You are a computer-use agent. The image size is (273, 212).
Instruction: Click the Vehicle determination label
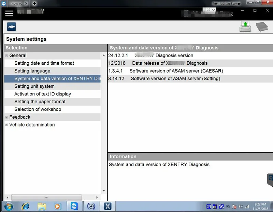pyautogui.click(x=32, y=125)
